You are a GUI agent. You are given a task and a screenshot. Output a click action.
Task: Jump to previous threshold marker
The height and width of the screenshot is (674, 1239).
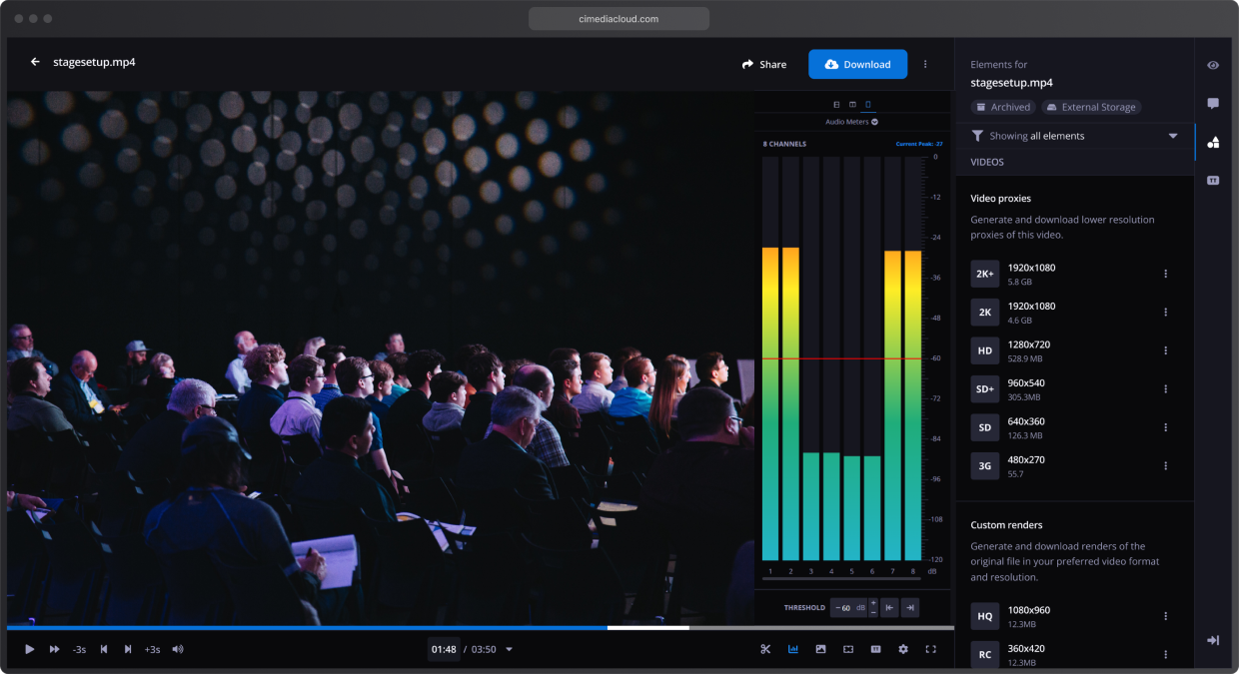[889, 607]
